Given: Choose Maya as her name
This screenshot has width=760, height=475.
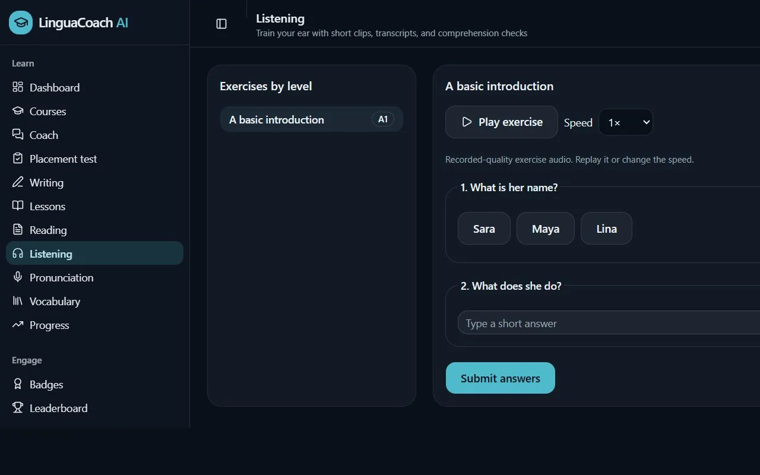Looking at the screenshot, I should tap(546, 229).
